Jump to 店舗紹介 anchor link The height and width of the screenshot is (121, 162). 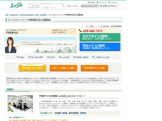pyautogui.click(x=22, y=57)
